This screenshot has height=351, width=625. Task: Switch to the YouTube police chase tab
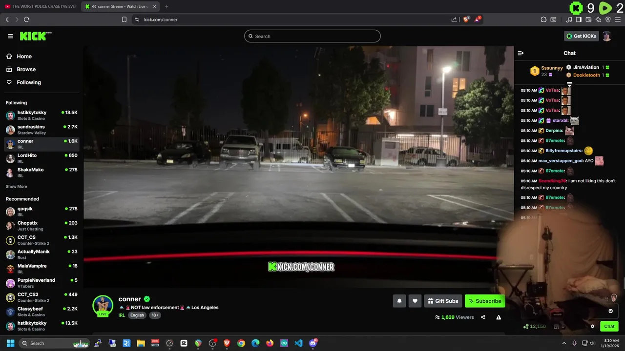pos(40,6)
